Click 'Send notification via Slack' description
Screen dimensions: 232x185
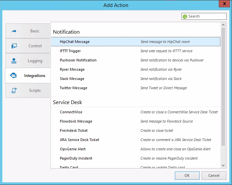[x=161, y=79]
